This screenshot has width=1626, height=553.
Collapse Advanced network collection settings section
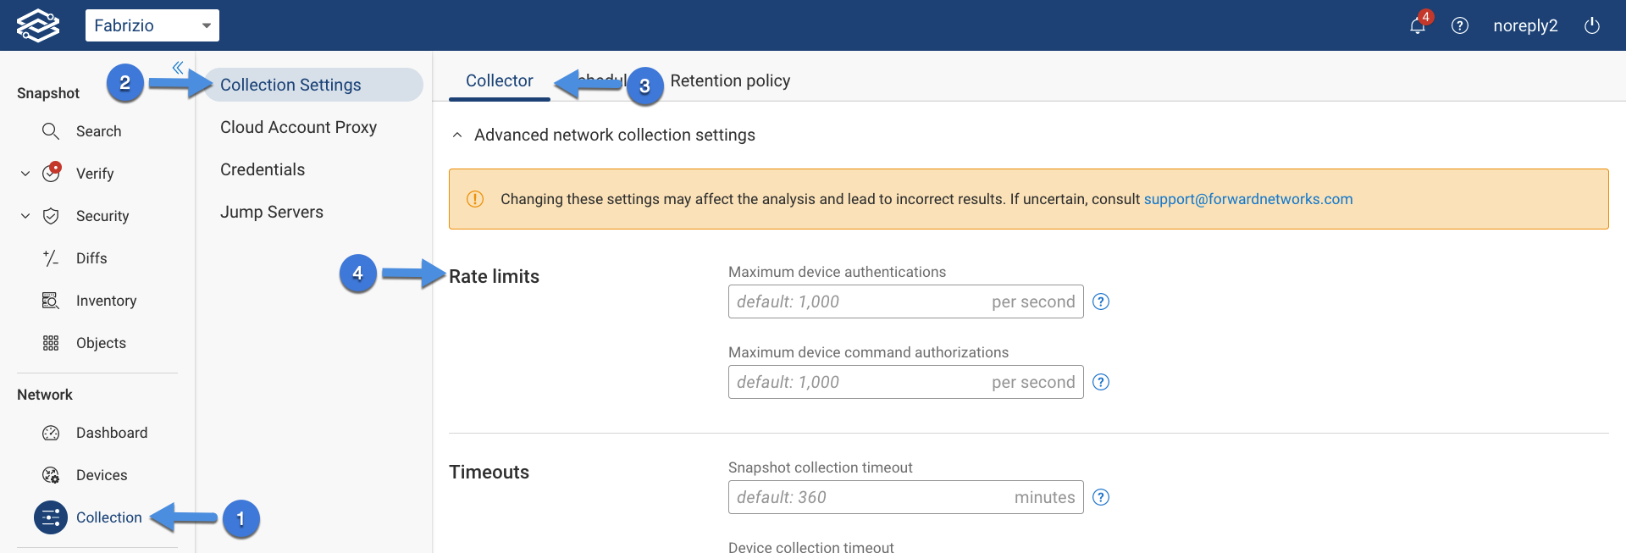pyautogui.click(x=457, y=135)
